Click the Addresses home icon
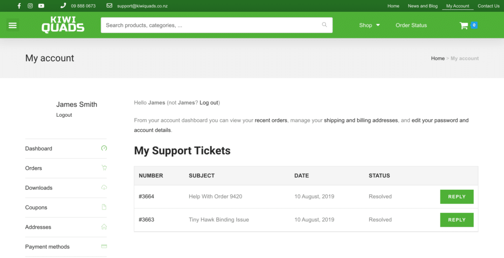Image resolution: width=504 pixels, height=258 pixels. point(104,227)
